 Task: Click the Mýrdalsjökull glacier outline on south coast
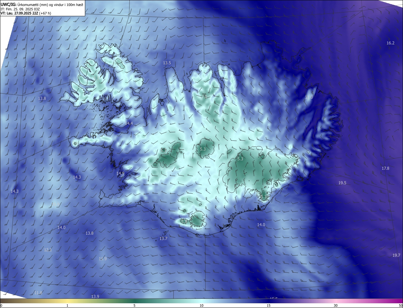[x=198, y=219]
